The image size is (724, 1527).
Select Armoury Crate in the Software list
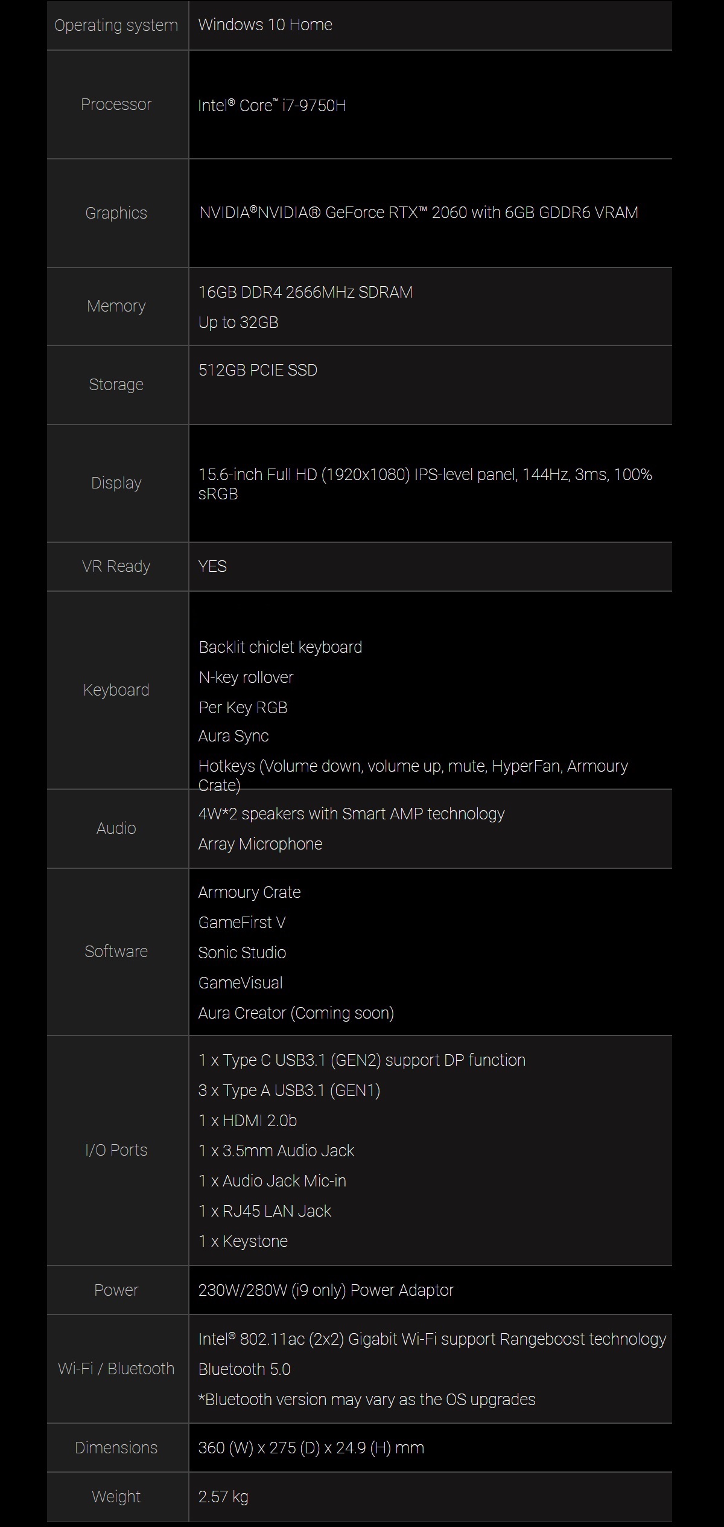click(x=249, y=892)
